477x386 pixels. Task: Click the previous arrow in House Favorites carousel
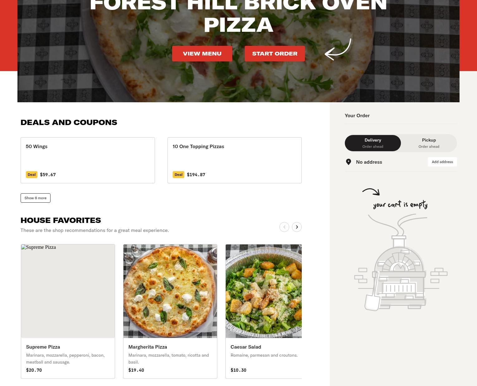[284, 227]
